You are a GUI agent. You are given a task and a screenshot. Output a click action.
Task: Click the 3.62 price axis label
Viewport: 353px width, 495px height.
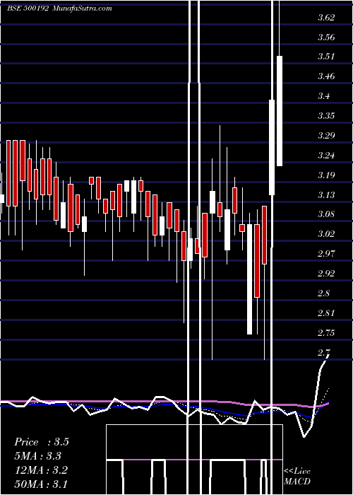[x=326, y=18]
